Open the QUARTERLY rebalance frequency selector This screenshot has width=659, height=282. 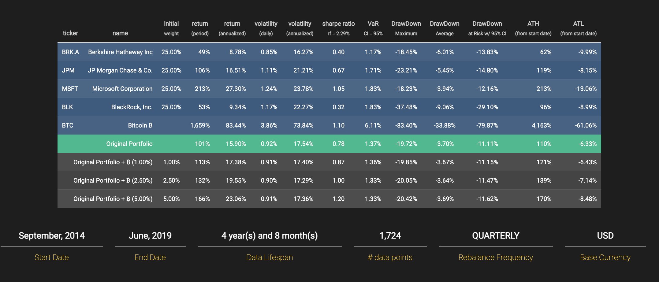click(496, 236)
